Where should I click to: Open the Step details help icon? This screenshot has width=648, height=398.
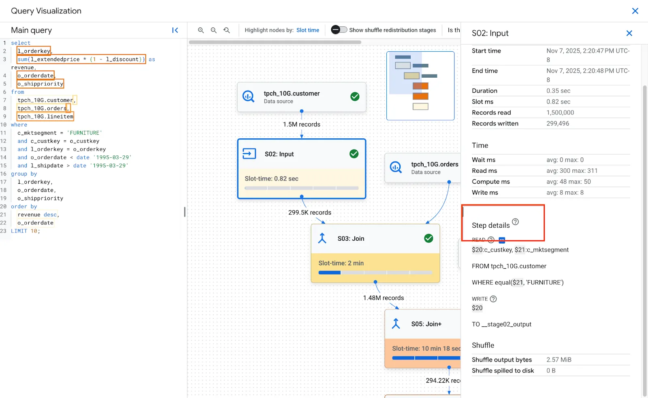pos(515,222)
